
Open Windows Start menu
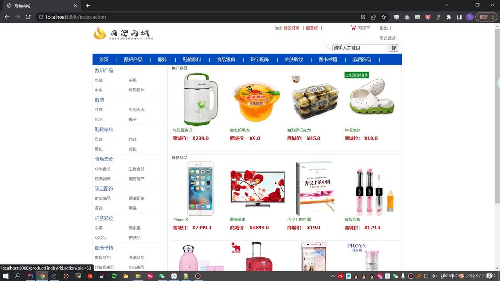click(5, 276)
